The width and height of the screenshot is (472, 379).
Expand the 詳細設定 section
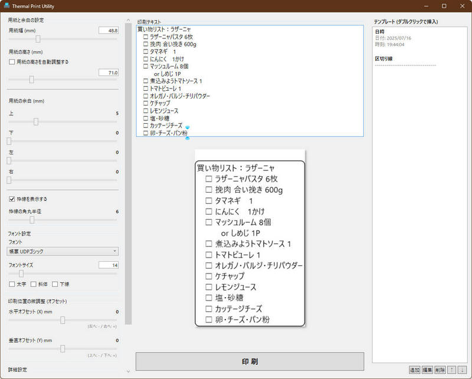pos(18,370)
